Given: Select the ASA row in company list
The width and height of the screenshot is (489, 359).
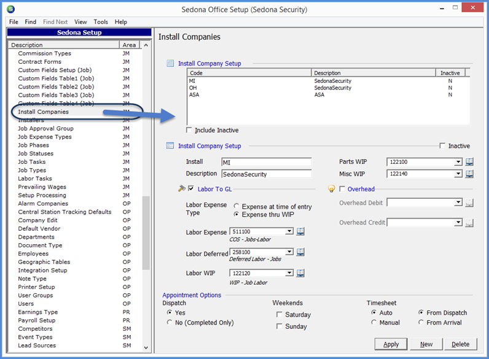Looking at the screenshot, I should [328, 95].
